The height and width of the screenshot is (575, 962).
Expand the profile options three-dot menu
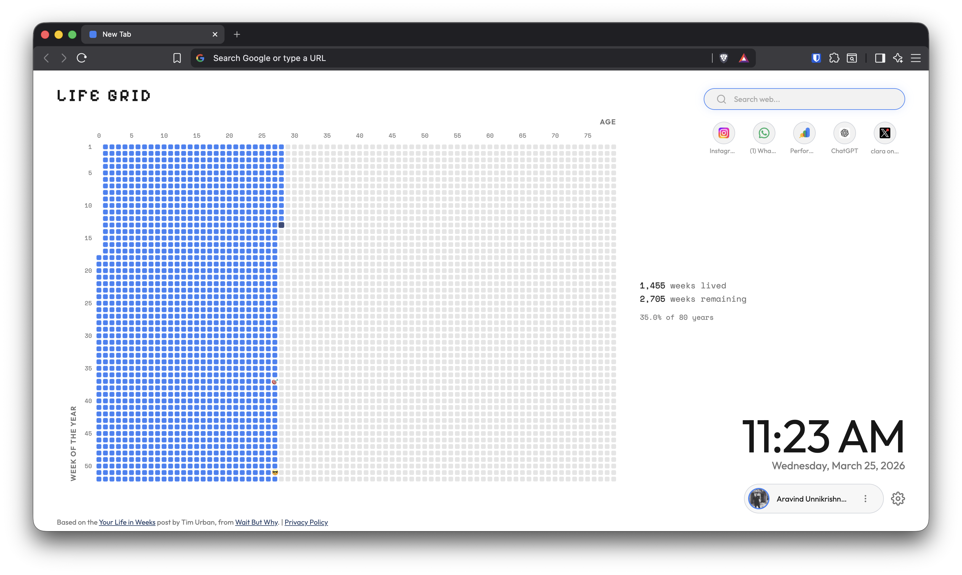(865, 499)
